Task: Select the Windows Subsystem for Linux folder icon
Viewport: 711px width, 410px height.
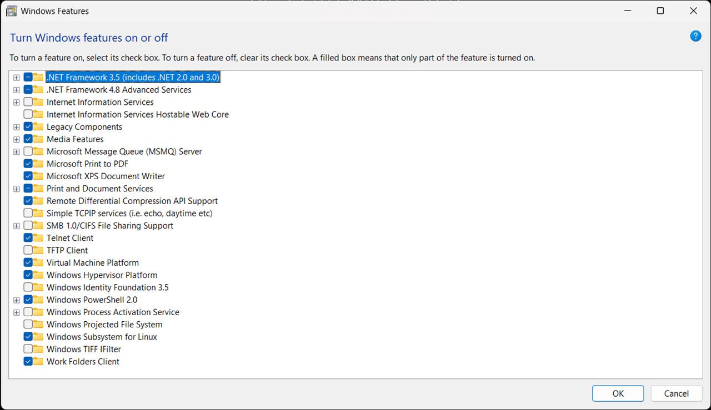Action: point(37,336)
